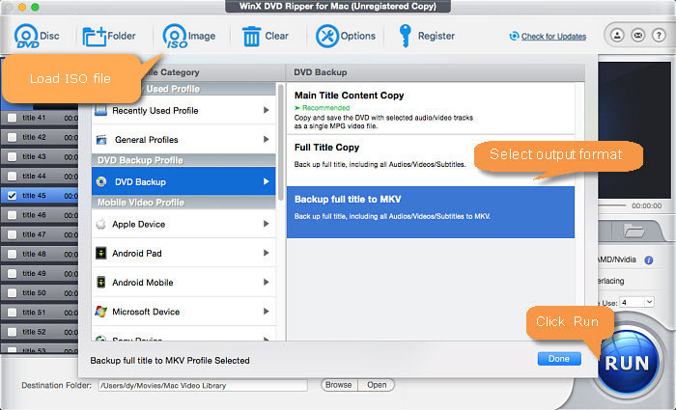676x410 pixels.
Task: Click the output folder tab icon
Action: pos(634,232)
